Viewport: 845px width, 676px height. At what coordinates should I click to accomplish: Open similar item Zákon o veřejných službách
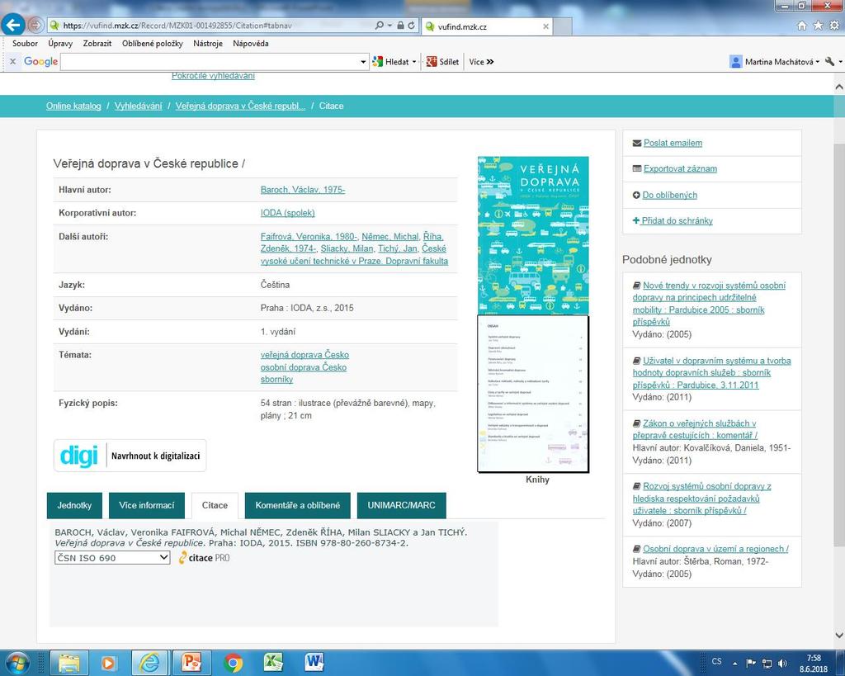pyautogui.click(x=695, y=429)
